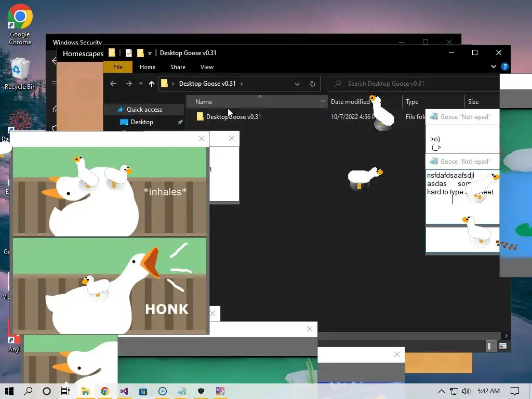The width and height of the screenshot is (532, 399).
Task: Click the Windows Start button
Action: coord(9,391)
